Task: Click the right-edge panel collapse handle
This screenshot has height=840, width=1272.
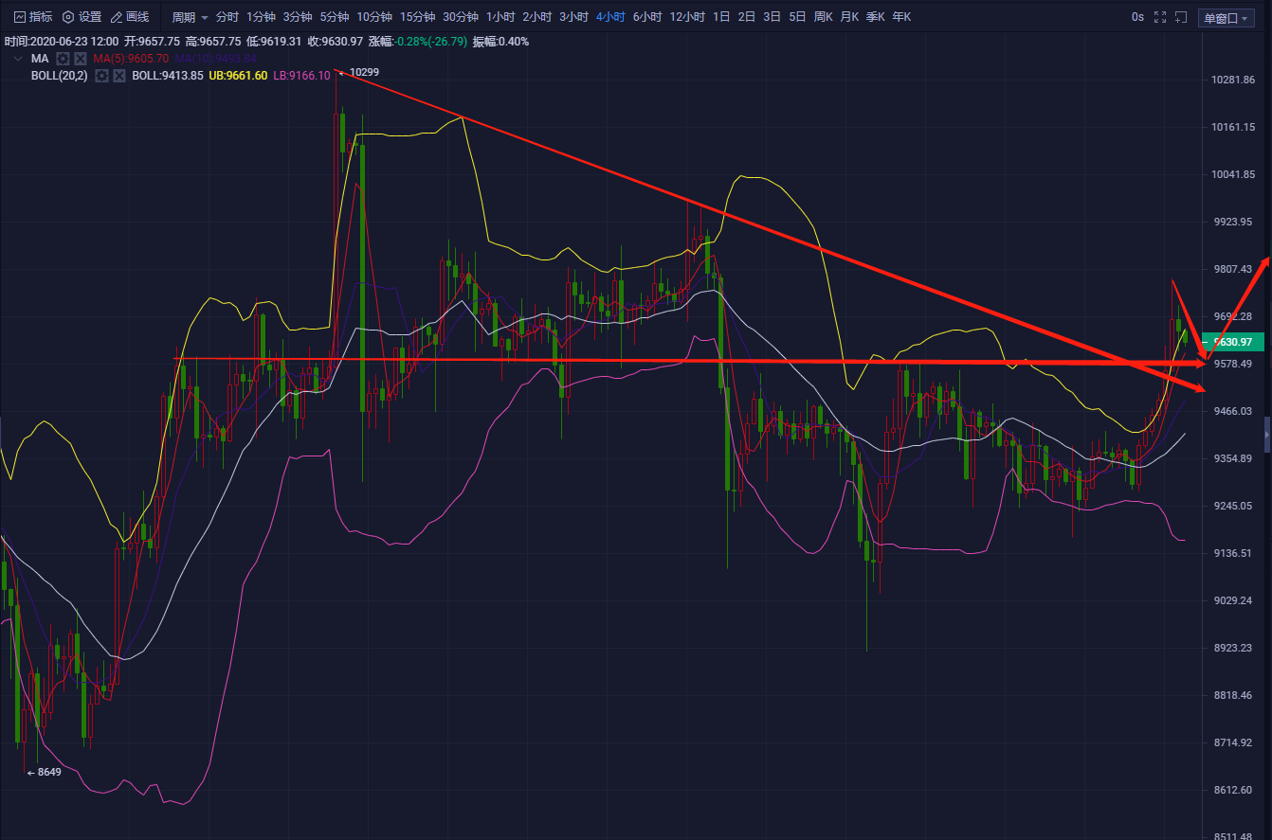Action: click(1267, 434)
